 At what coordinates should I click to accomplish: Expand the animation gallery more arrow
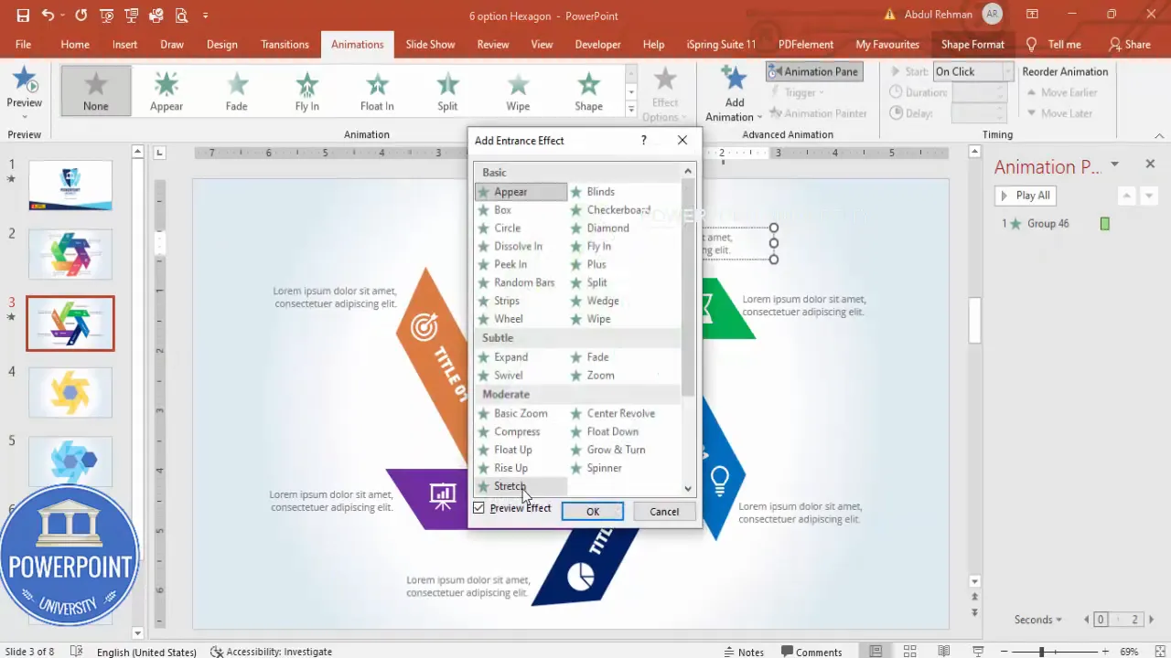pos(631,110)
